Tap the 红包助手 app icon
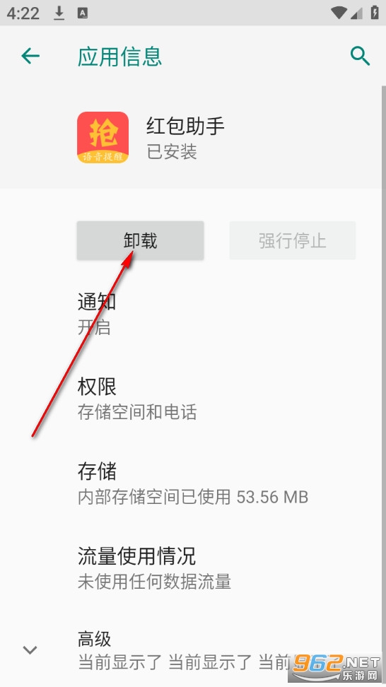 click(x=103, y=138)
